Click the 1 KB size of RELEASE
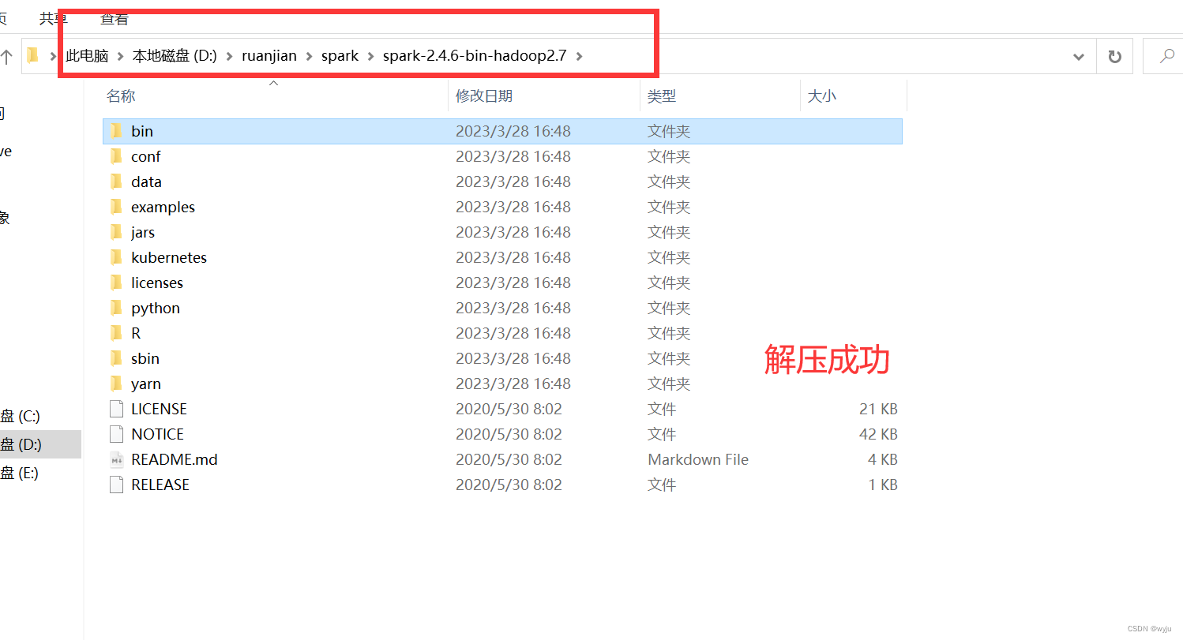Viewport: 1183px width, 640px height. tap(883, 485)
